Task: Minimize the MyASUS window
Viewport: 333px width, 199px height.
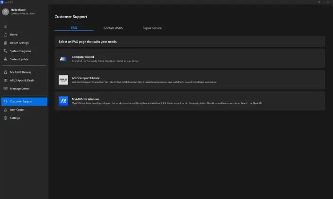Action: coord(310,2)
